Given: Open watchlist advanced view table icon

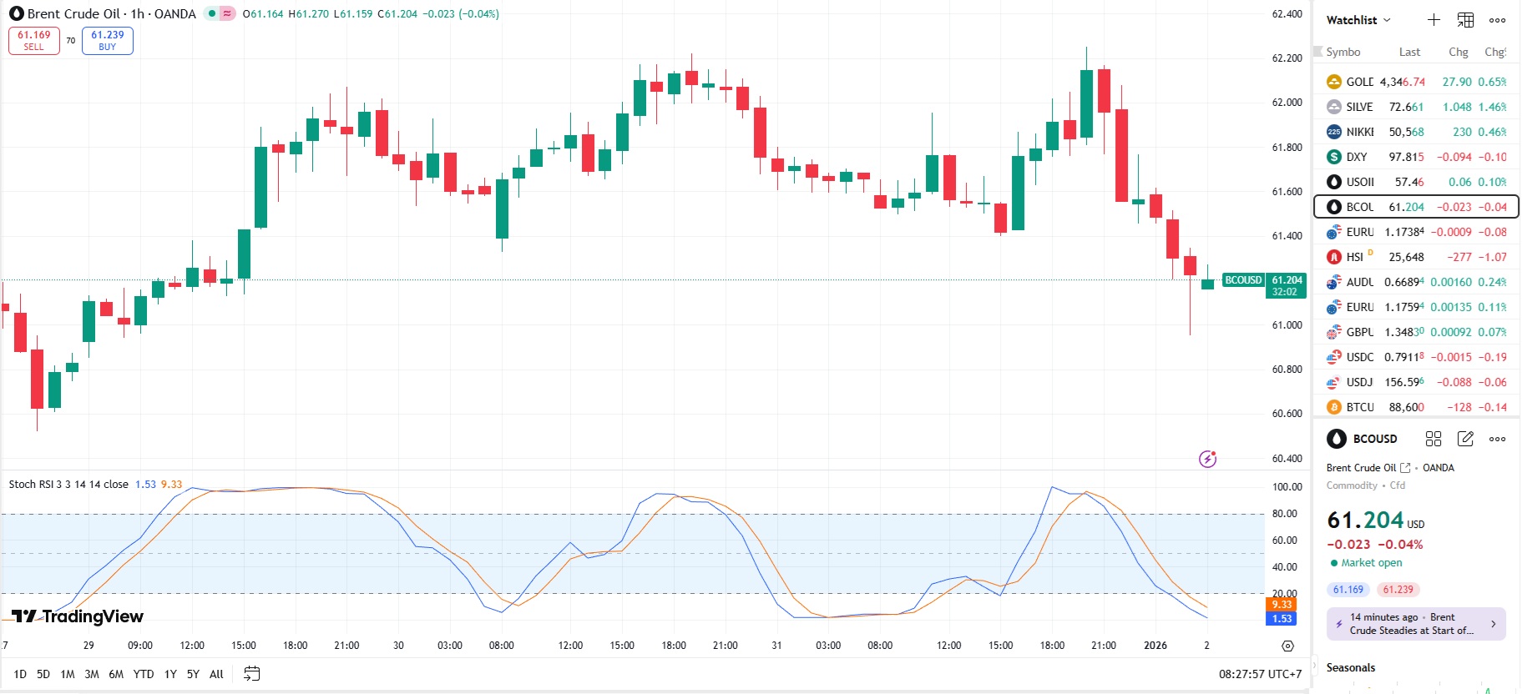Looking at the screenshot, I should point(1465,20).
